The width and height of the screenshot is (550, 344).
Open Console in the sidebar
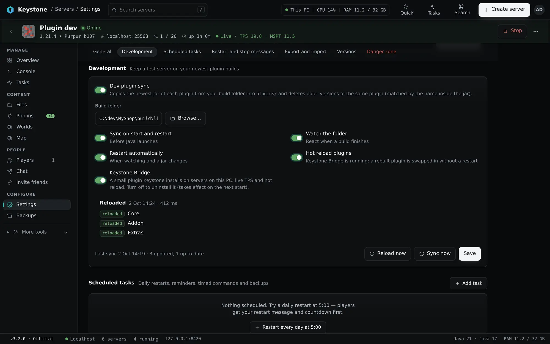point(37,71)
